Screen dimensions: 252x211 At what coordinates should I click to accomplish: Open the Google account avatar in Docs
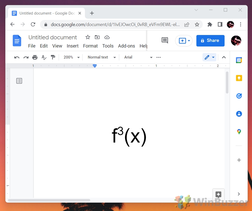coord(236,41)
